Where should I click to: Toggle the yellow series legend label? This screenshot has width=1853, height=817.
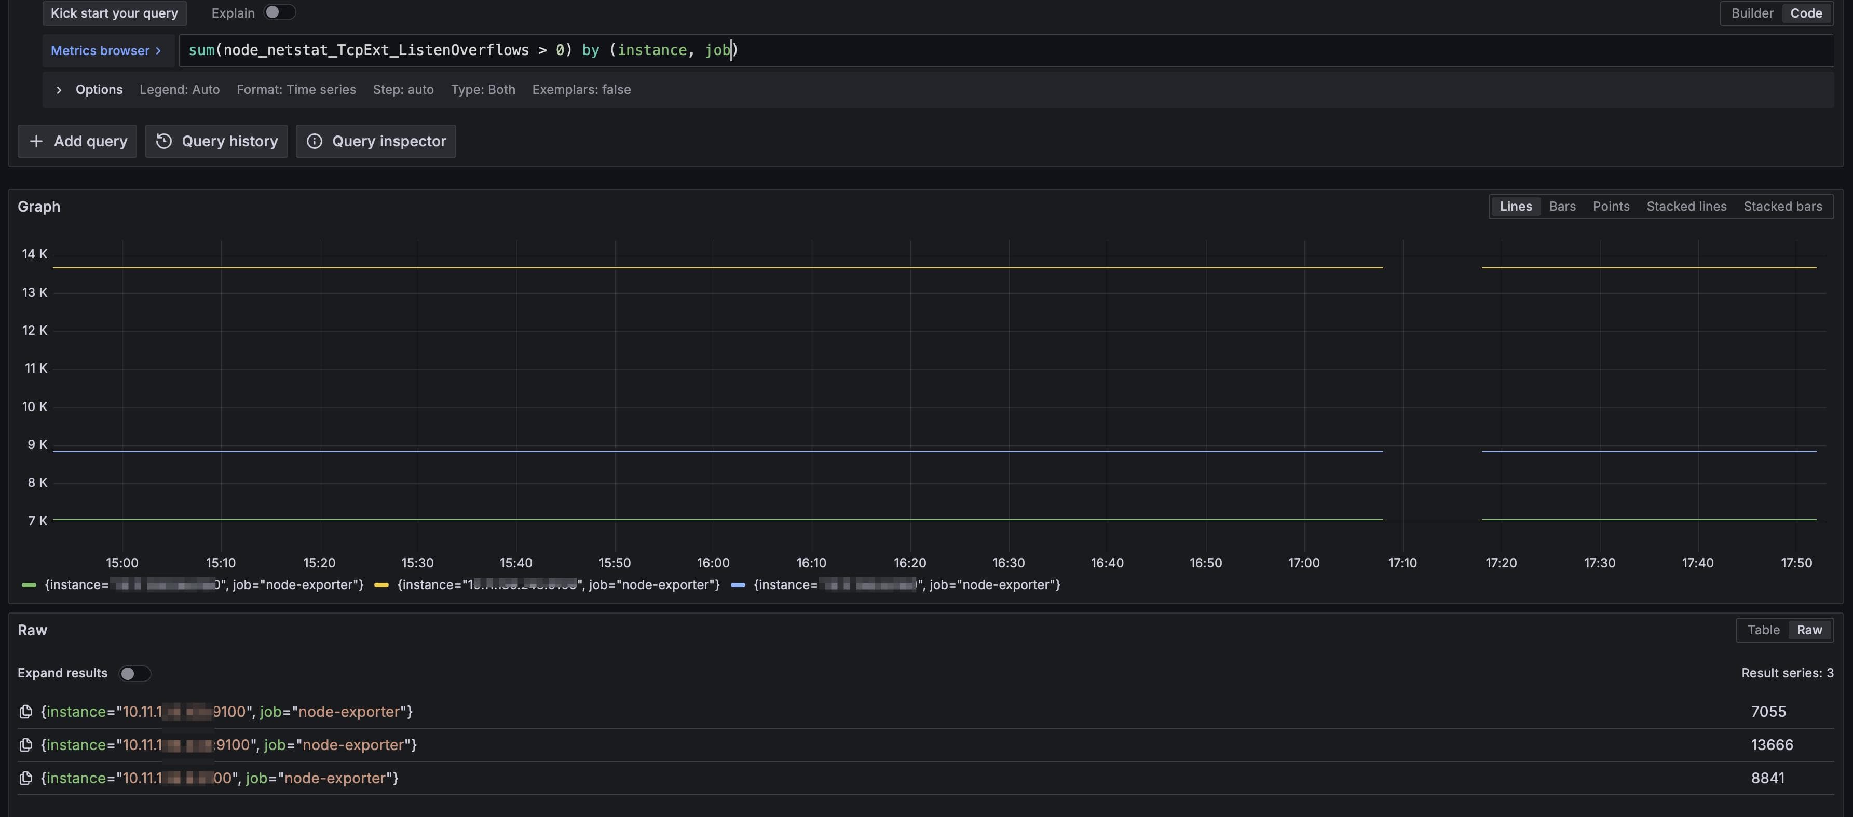(x=558, y=584)
